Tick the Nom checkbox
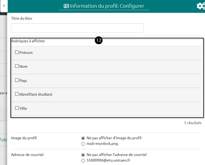 pyautogui.click(x=17, y=66)
